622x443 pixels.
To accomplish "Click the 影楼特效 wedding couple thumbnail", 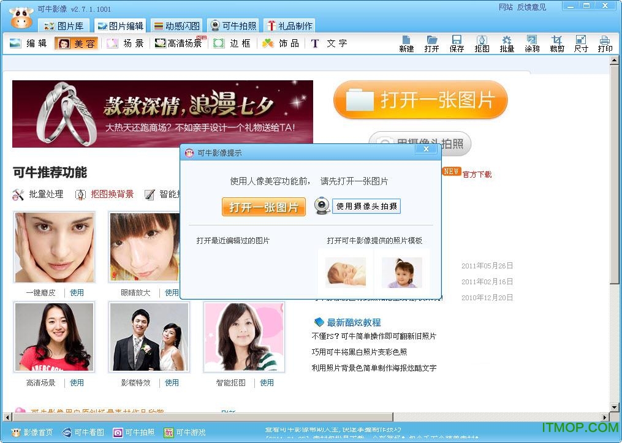I will click(149, 337).
